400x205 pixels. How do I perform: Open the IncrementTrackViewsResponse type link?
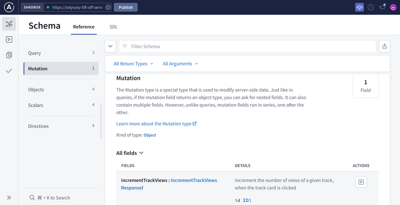(x=169, y=184)
